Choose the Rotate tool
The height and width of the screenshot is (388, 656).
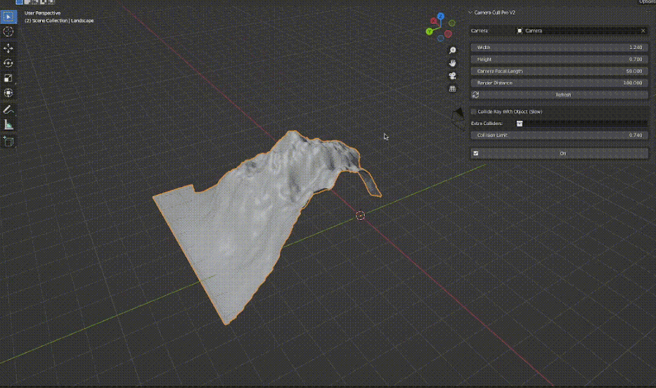click(8, 63)
